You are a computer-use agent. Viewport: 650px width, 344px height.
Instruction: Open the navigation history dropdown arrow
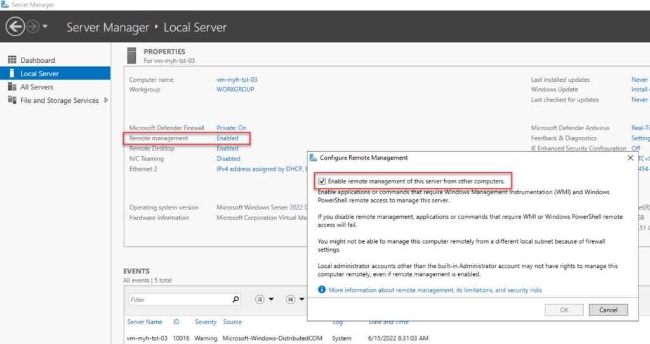pos(45,27)
